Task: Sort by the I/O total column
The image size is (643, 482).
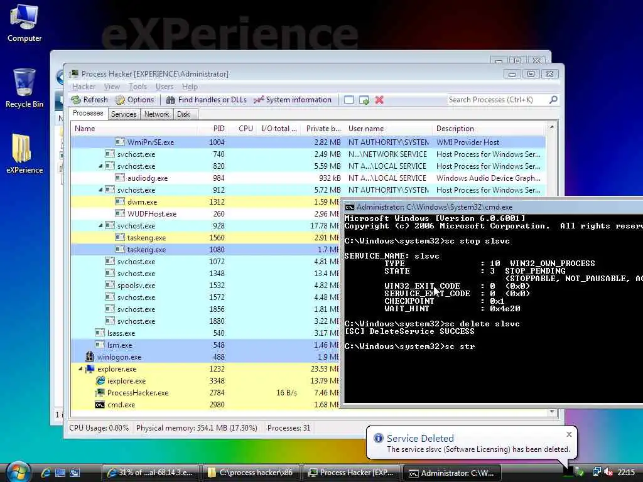Action: 279,129
